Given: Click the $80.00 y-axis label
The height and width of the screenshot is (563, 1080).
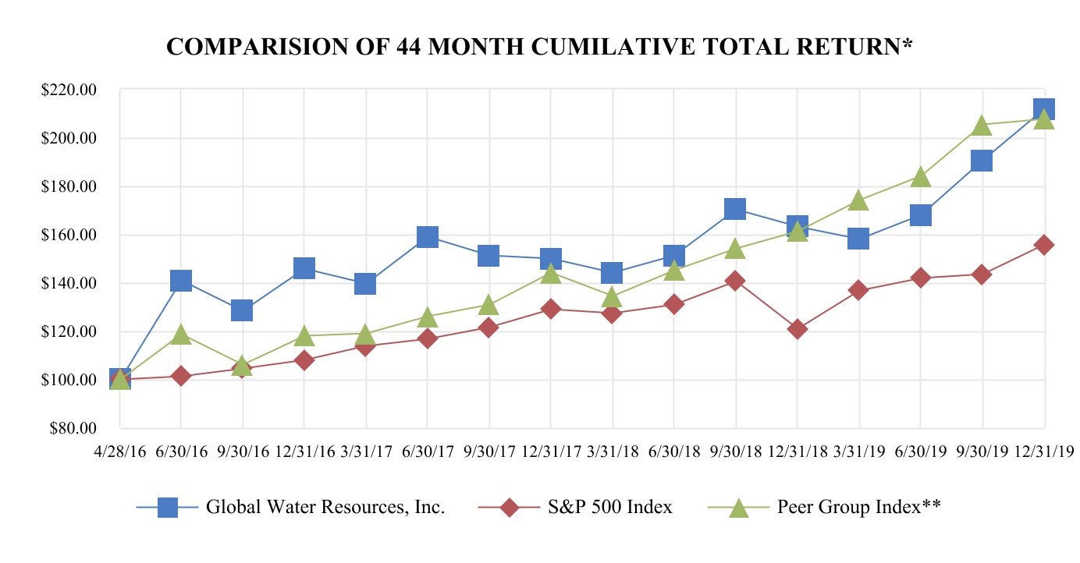Looking at the screenshot, I should (x=70, y=428).
